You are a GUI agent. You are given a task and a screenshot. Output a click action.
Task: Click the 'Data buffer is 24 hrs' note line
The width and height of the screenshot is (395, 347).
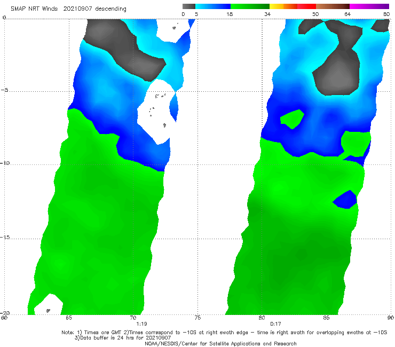tap(123, 338)
